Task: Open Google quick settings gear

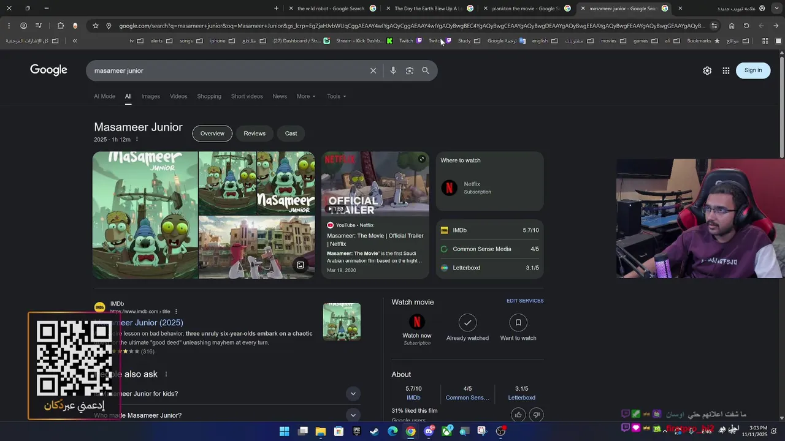Action: click(707, 70)
